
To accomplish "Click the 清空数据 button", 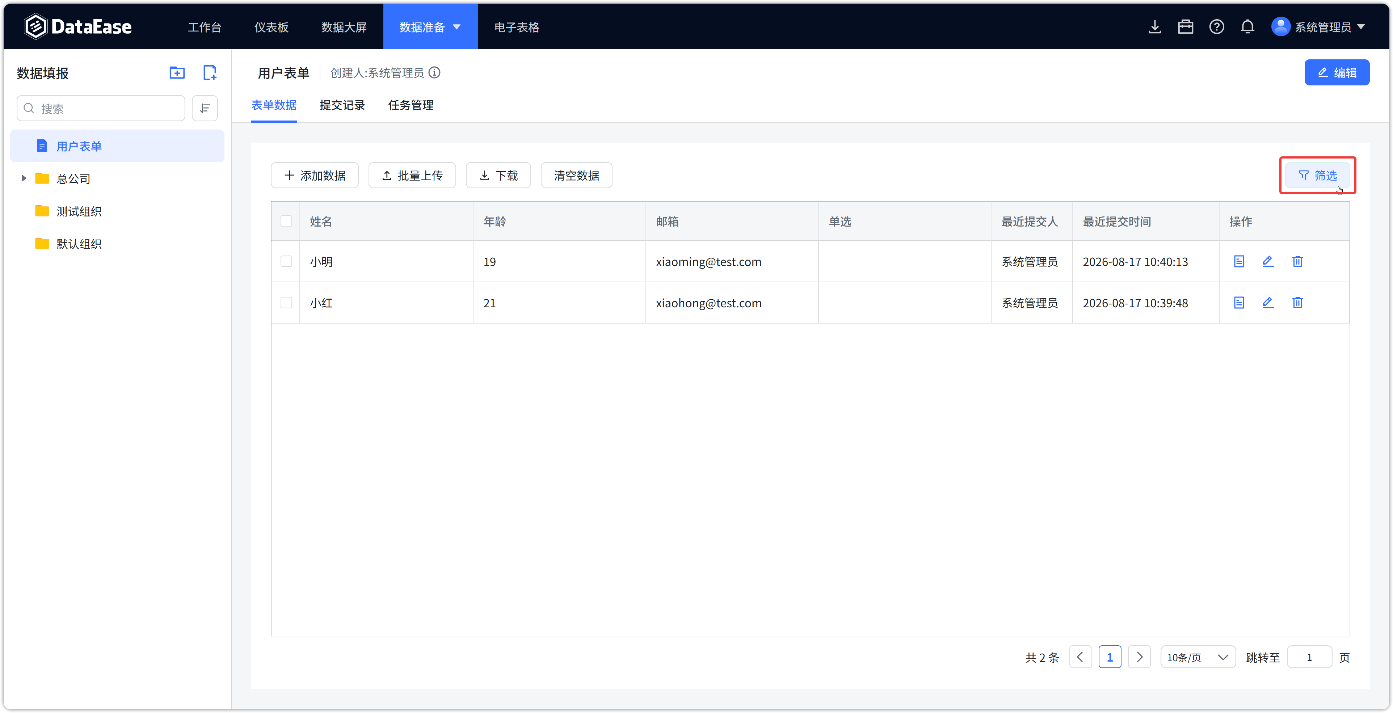I will click(x=576, y=175).
